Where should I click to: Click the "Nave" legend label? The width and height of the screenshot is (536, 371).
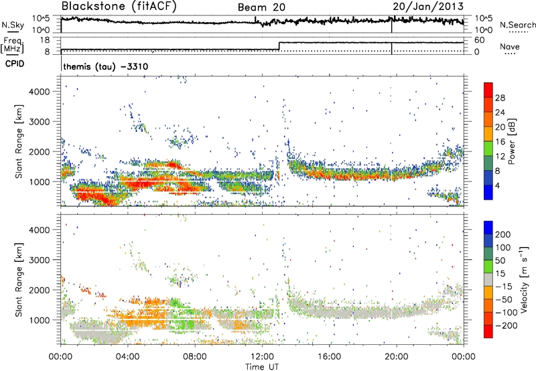tap(510, 47)
